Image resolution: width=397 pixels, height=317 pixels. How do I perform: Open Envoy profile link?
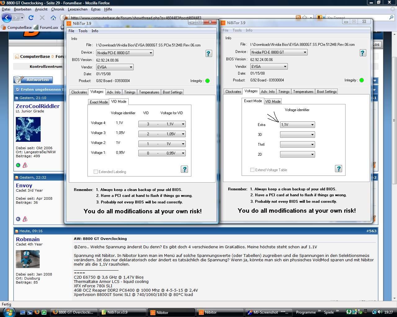point(24,185)
